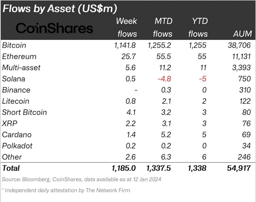
Task: Select the Short Bitcoin row label
Action: tap(24, 112)
